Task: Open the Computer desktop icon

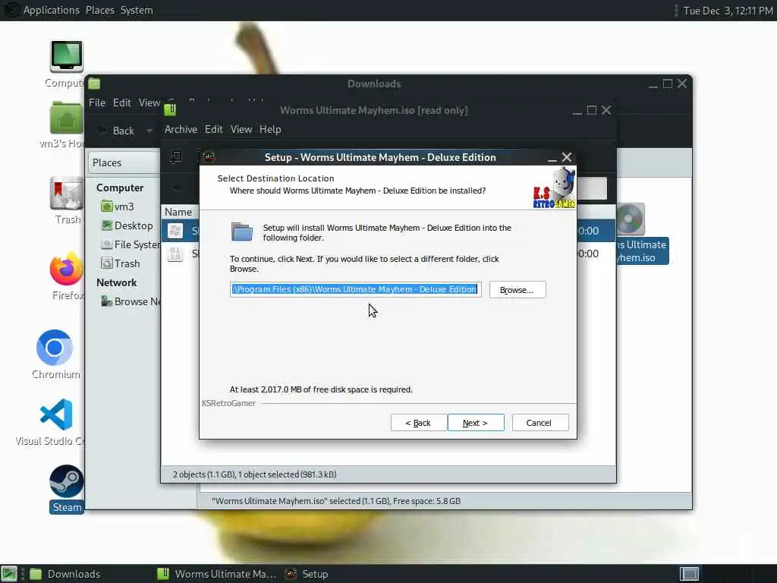Action: tap(67, 56)
